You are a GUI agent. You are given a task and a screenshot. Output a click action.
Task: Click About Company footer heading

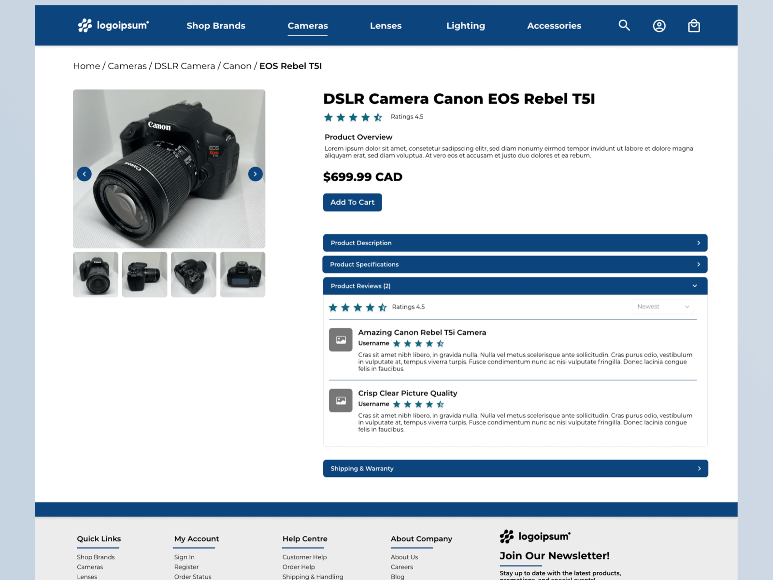click(x=422, y=539)
